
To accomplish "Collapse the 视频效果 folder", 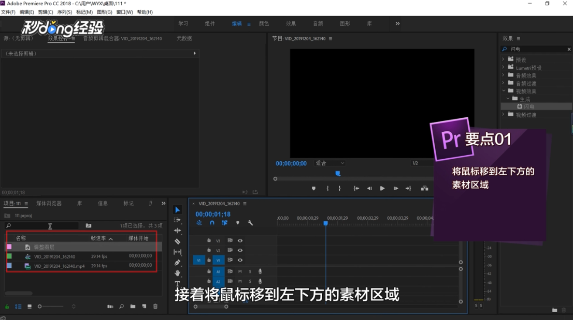I will (504, 91).
